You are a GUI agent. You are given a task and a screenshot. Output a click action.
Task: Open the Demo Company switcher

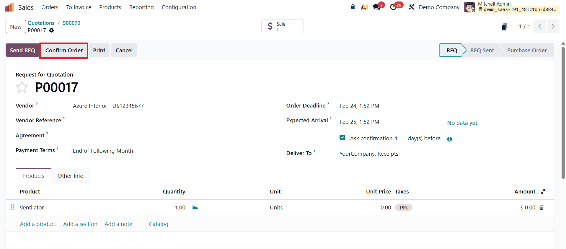coord(439,7)
